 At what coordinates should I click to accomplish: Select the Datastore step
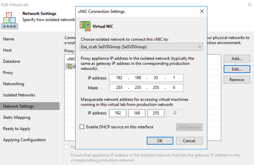(12, 62)
